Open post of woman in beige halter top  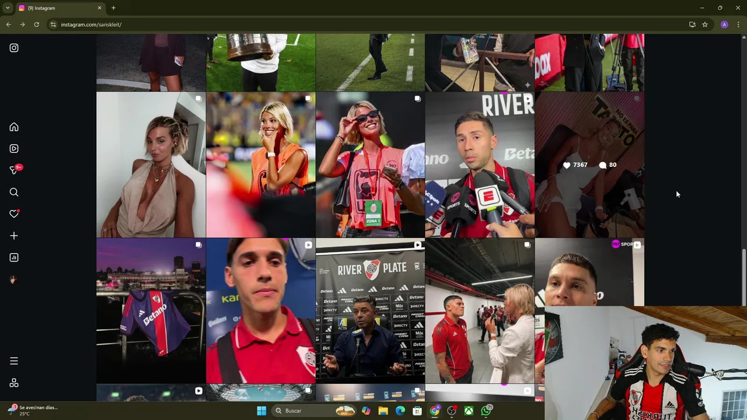151,164
